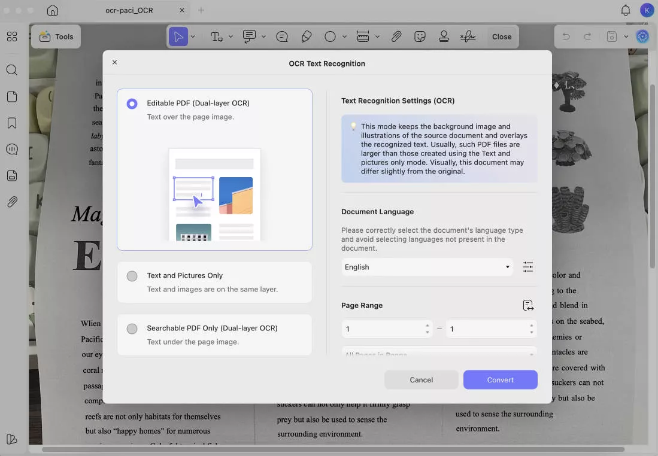The width and height of the screenshot is (658, 456).
Task: Open the Edit Text tool
Action: click(217, 37)
